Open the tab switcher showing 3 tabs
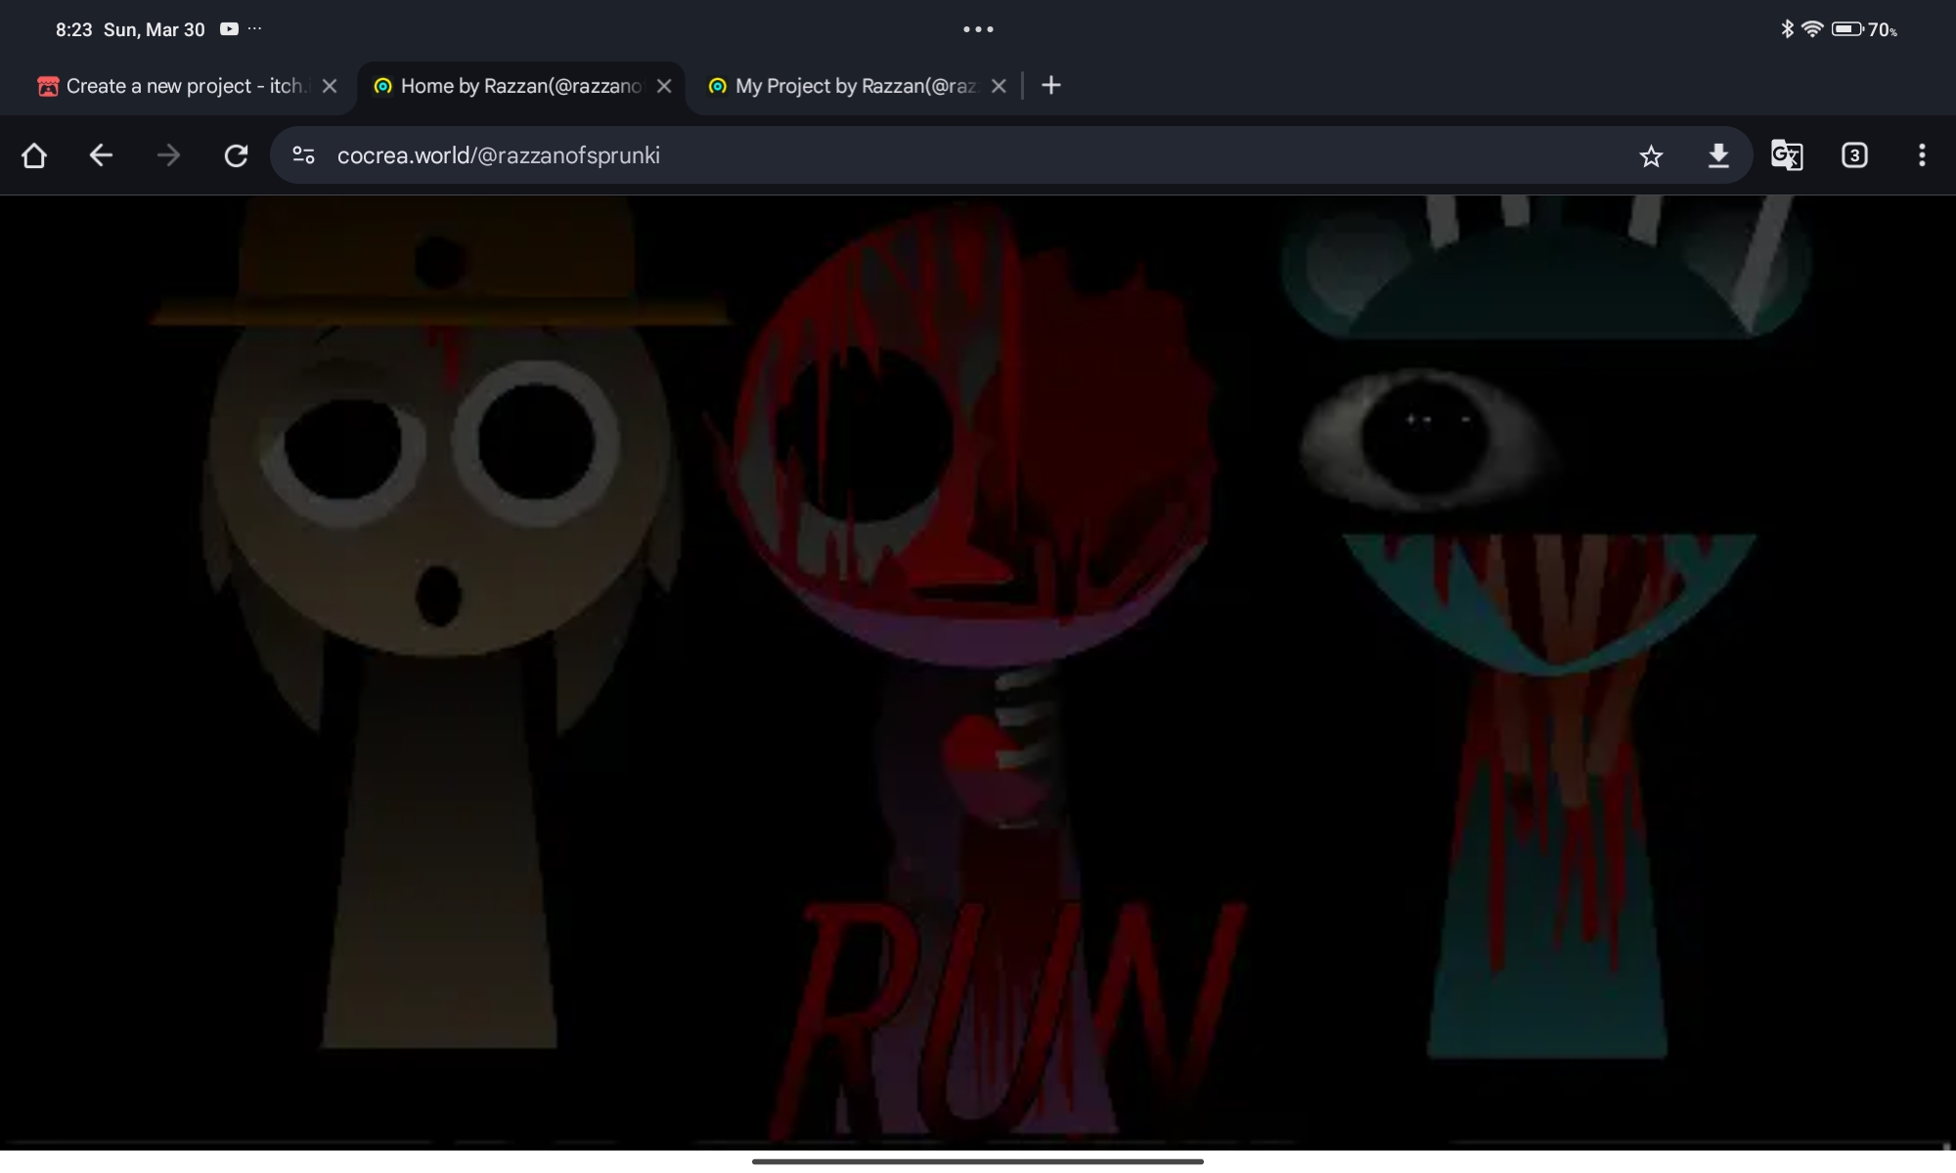The image size is (1956, 1173). pyautogui.click(x=1854, y=155)
